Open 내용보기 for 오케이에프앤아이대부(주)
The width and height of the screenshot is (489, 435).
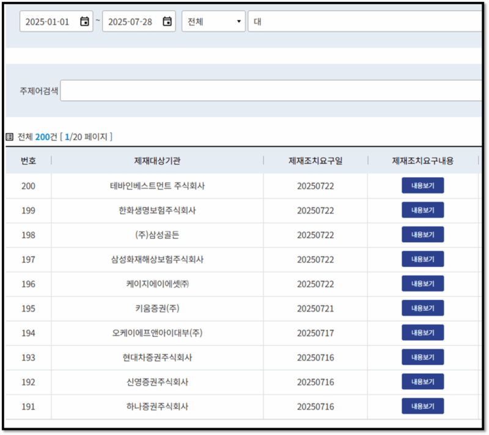(422, 333)
